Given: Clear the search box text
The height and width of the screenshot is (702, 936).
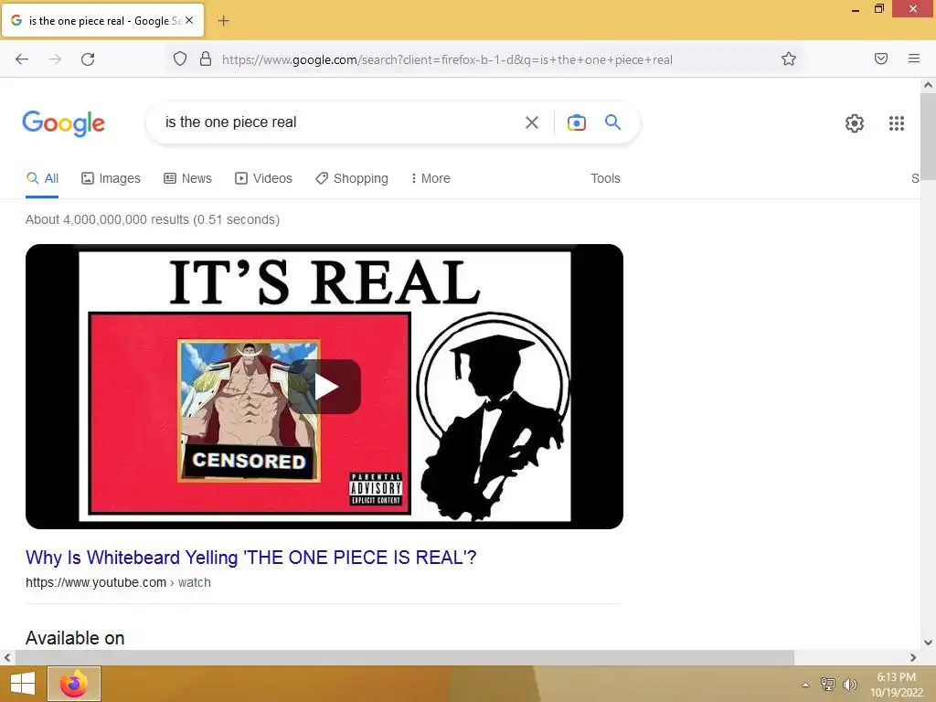Looking at the screenshot, I should click(532, 122).
